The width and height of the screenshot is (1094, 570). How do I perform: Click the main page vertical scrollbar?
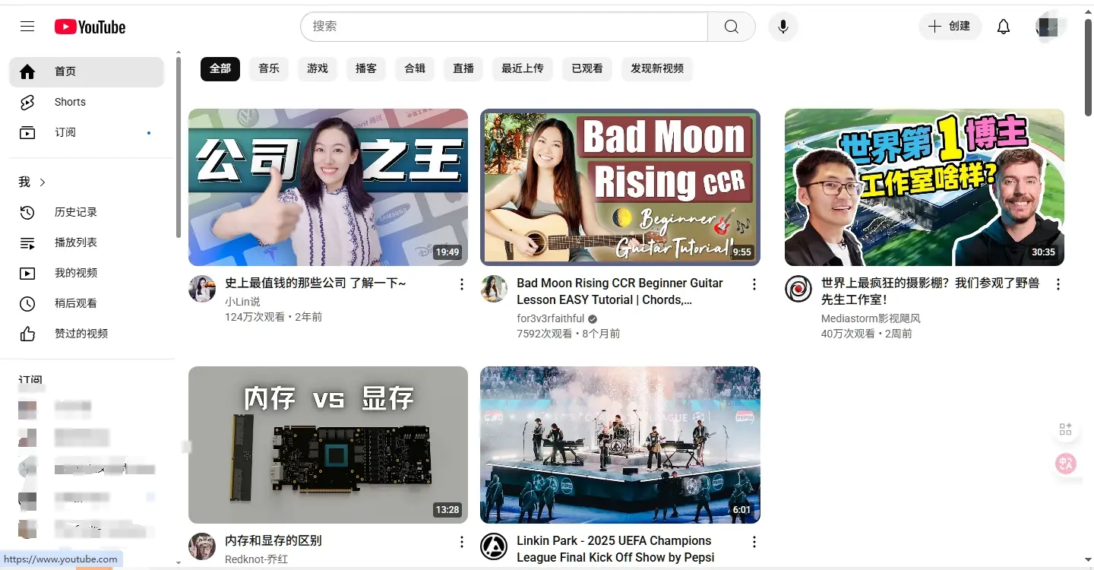click(x=1089, y=68)
